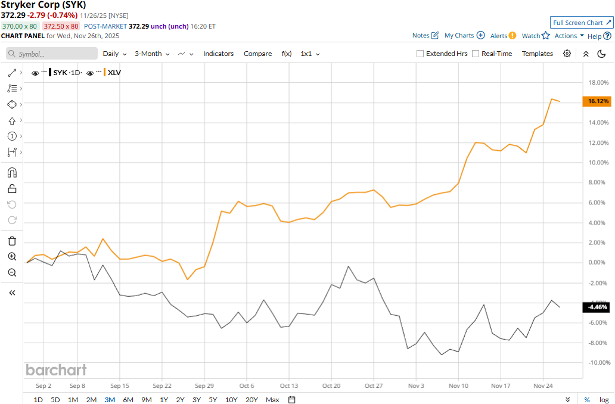Switch to dark mode moon icon

601,54
